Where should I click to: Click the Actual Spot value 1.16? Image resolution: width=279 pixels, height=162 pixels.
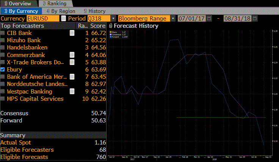(100, 143)
